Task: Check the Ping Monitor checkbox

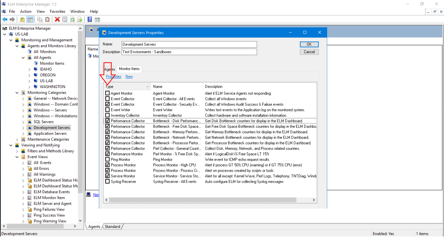Action: coord(107,159)
